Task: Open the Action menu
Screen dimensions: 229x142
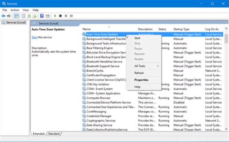Action: pos(15,10)
